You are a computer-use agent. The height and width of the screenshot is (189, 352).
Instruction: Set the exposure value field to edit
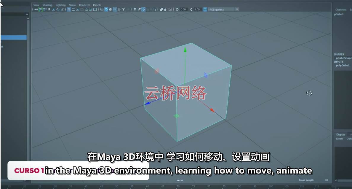pos(183,9)
